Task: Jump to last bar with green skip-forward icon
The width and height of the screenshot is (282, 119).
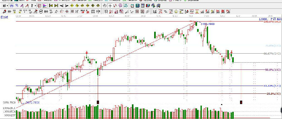Action: (x=56, y=6)
